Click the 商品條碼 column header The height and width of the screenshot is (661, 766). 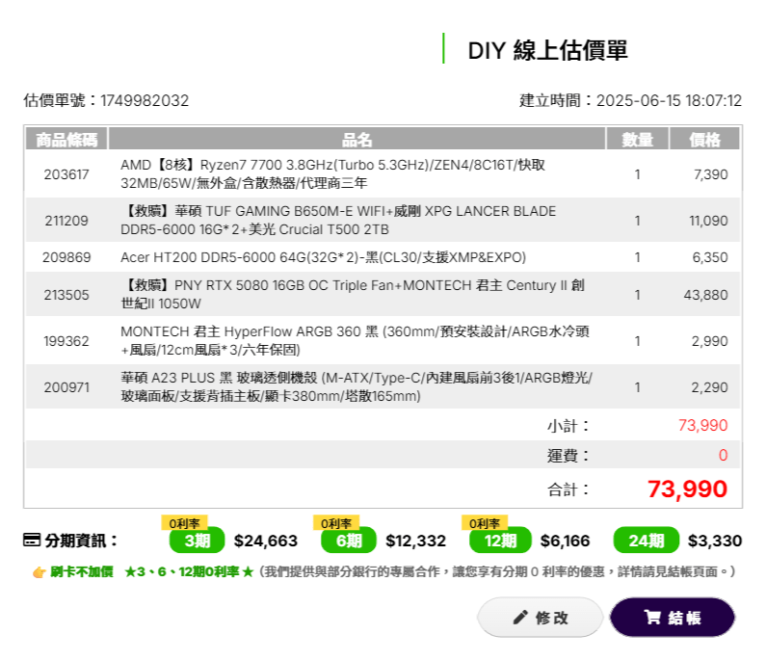pos(66,140)
